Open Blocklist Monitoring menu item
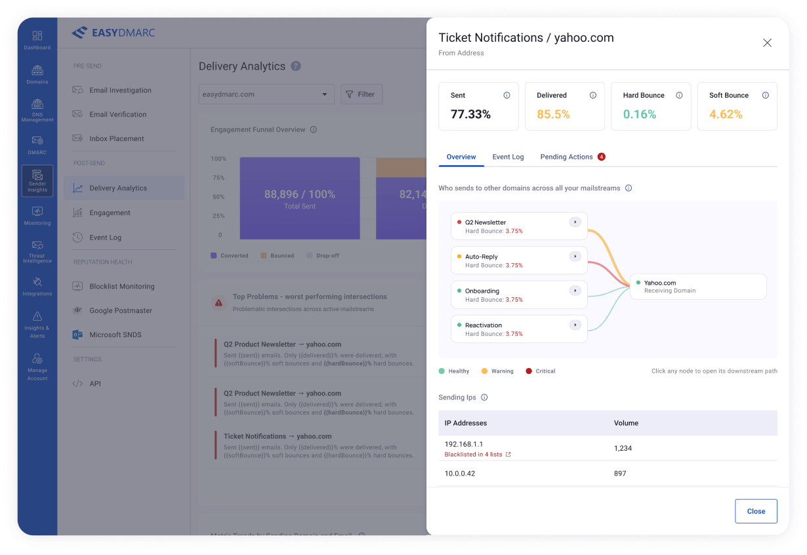 click(124, 286)
